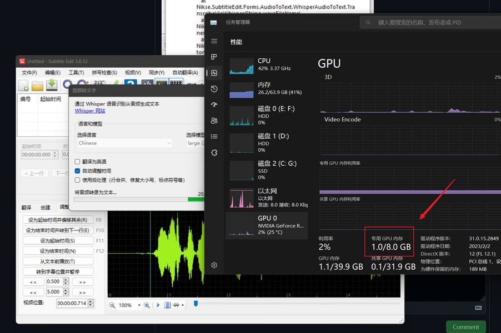Click 转到字幕位置并暂停 button
This screenshot has height=333, width=501.
(58, 272)
